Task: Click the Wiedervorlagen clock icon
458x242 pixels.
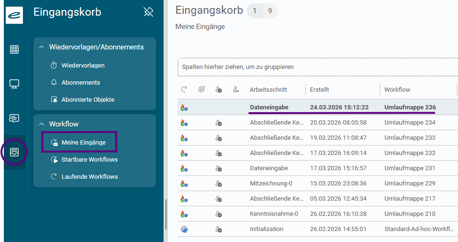Action: 54,65
